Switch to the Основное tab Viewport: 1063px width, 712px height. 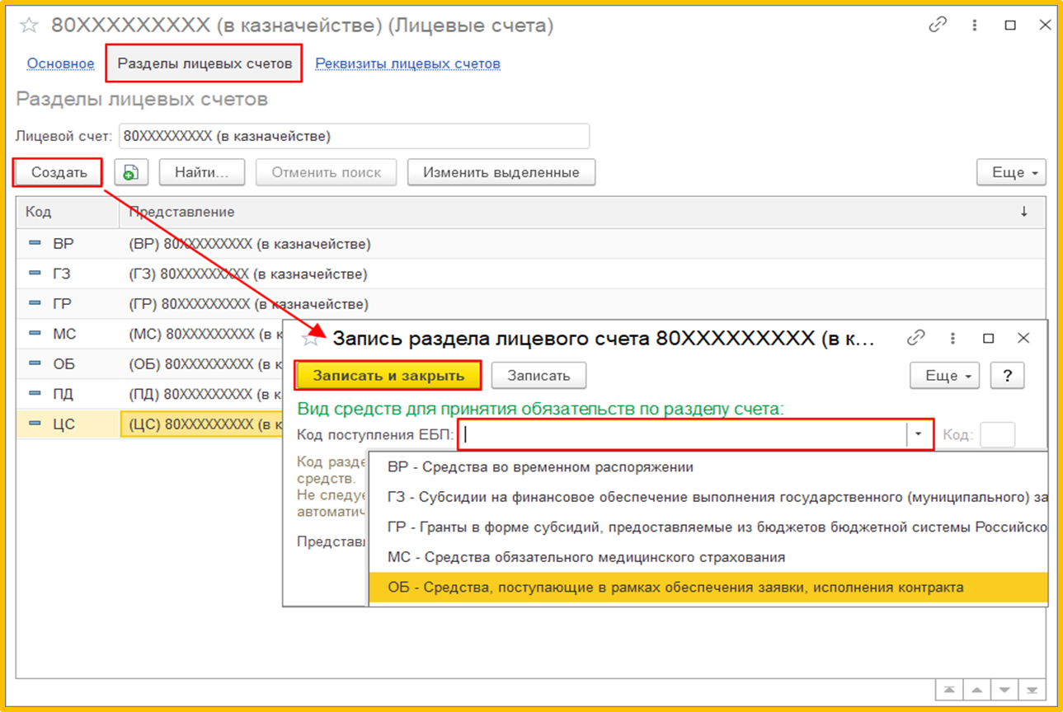click(x=60, y=63)
